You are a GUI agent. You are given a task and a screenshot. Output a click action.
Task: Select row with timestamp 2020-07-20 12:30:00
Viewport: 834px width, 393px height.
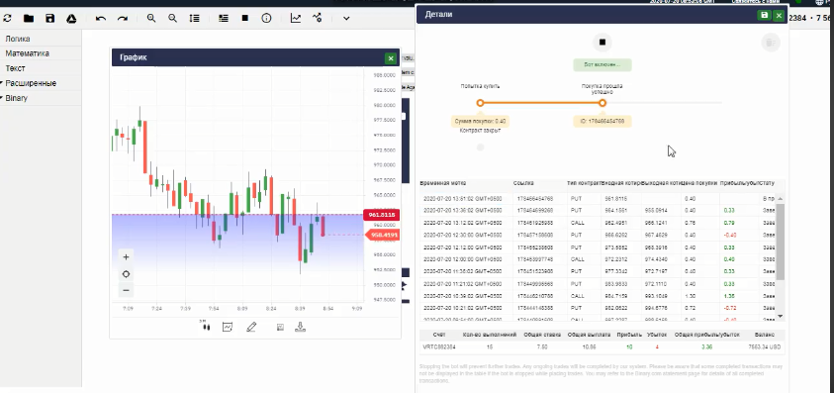click(597, 235)
